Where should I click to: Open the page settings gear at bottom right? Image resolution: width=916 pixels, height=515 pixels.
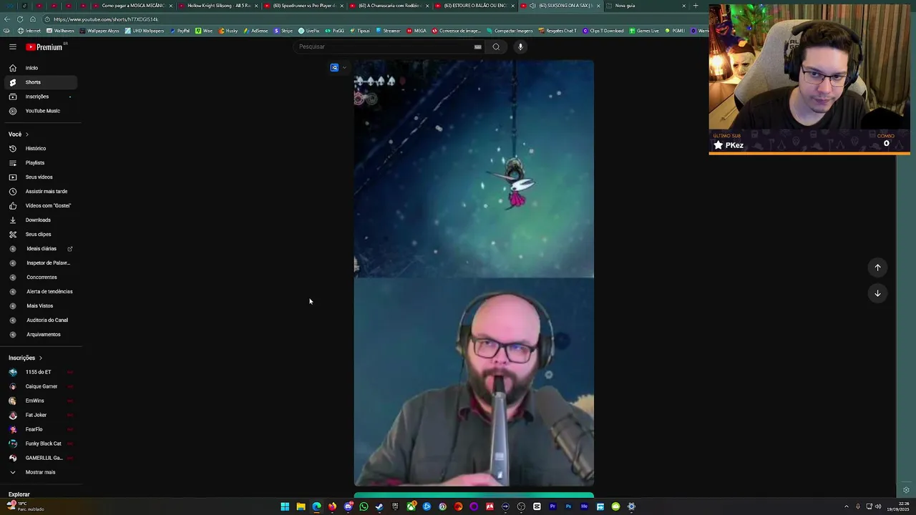point(906,490)
